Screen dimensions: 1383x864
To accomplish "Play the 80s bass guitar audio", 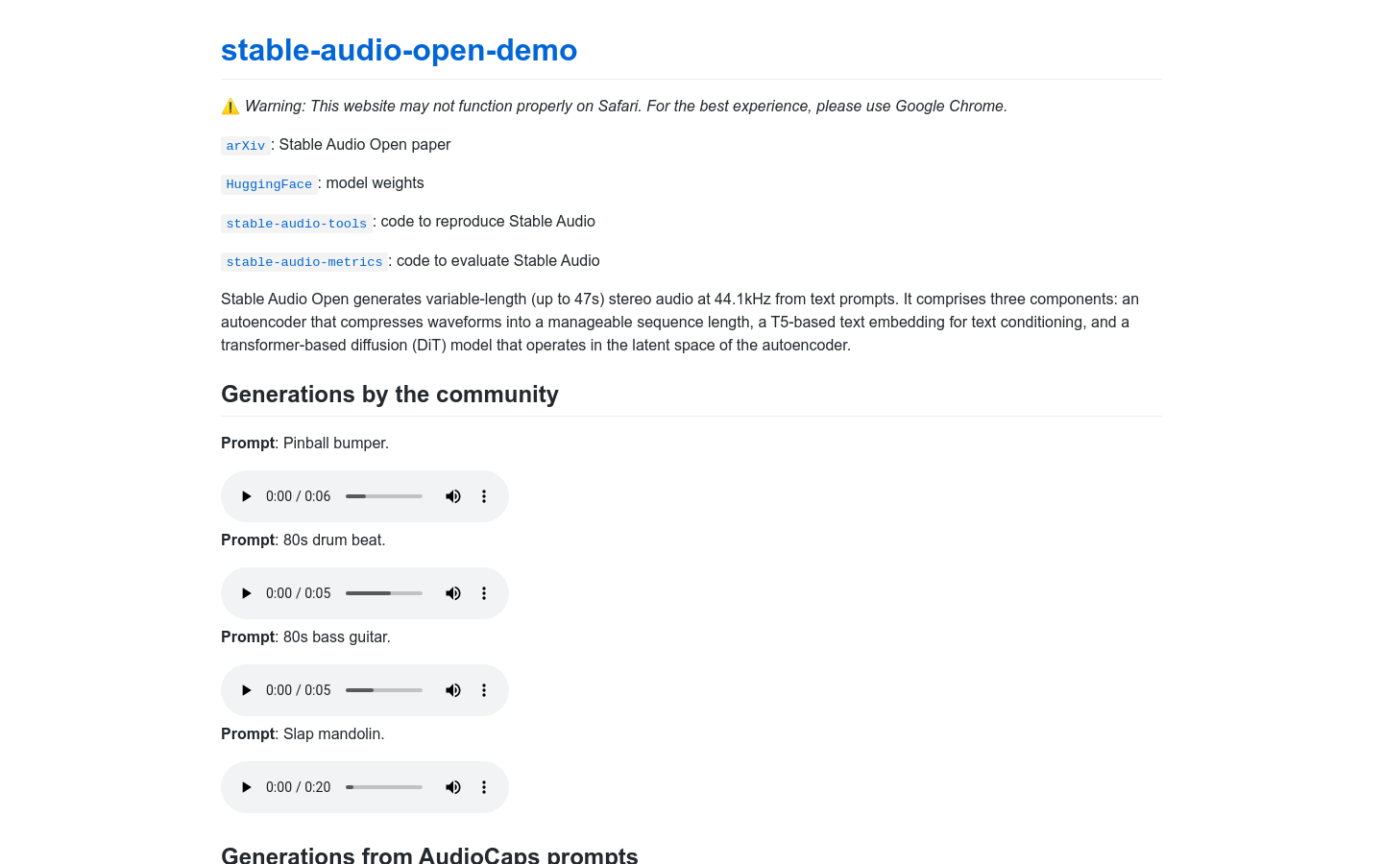I will click(x=246, y=690).
